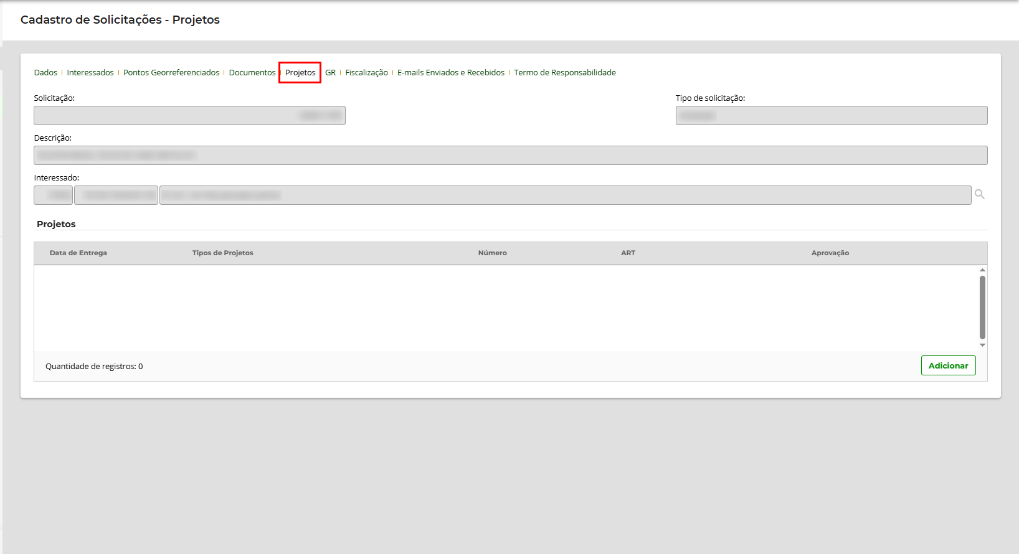
Task: Click the projects table vertical scrollbar thumb
Action: click(982, 307)
